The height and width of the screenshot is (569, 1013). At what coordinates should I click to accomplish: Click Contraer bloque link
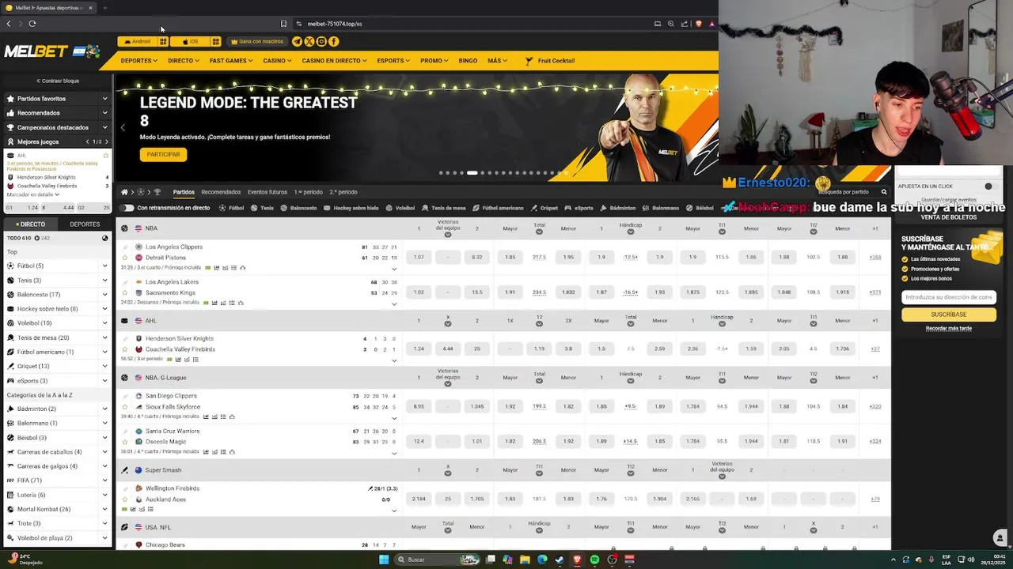tap(58, 81)
